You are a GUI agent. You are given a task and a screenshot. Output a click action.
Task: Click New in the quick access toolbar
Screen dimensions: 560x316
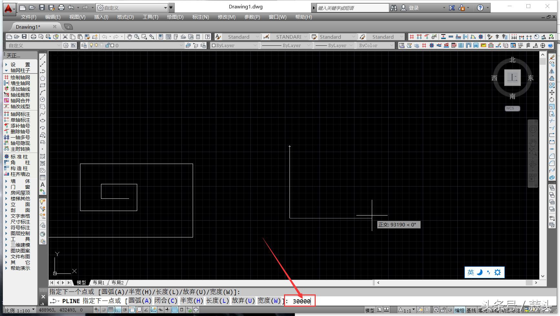point(22,7)
